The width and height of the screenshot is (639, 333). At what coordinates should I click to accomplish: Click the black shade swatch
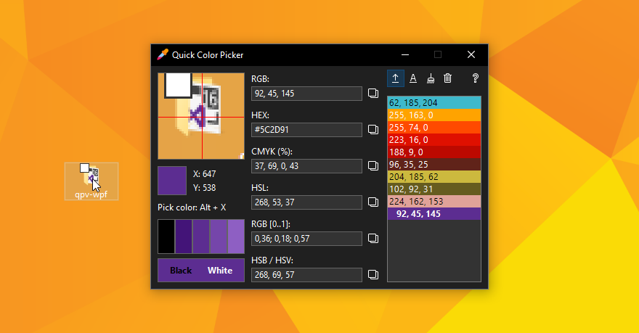tap(166, 237)
